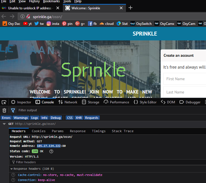Open the Response tab of the request
206x183 pixels.
tap(78, 131)
